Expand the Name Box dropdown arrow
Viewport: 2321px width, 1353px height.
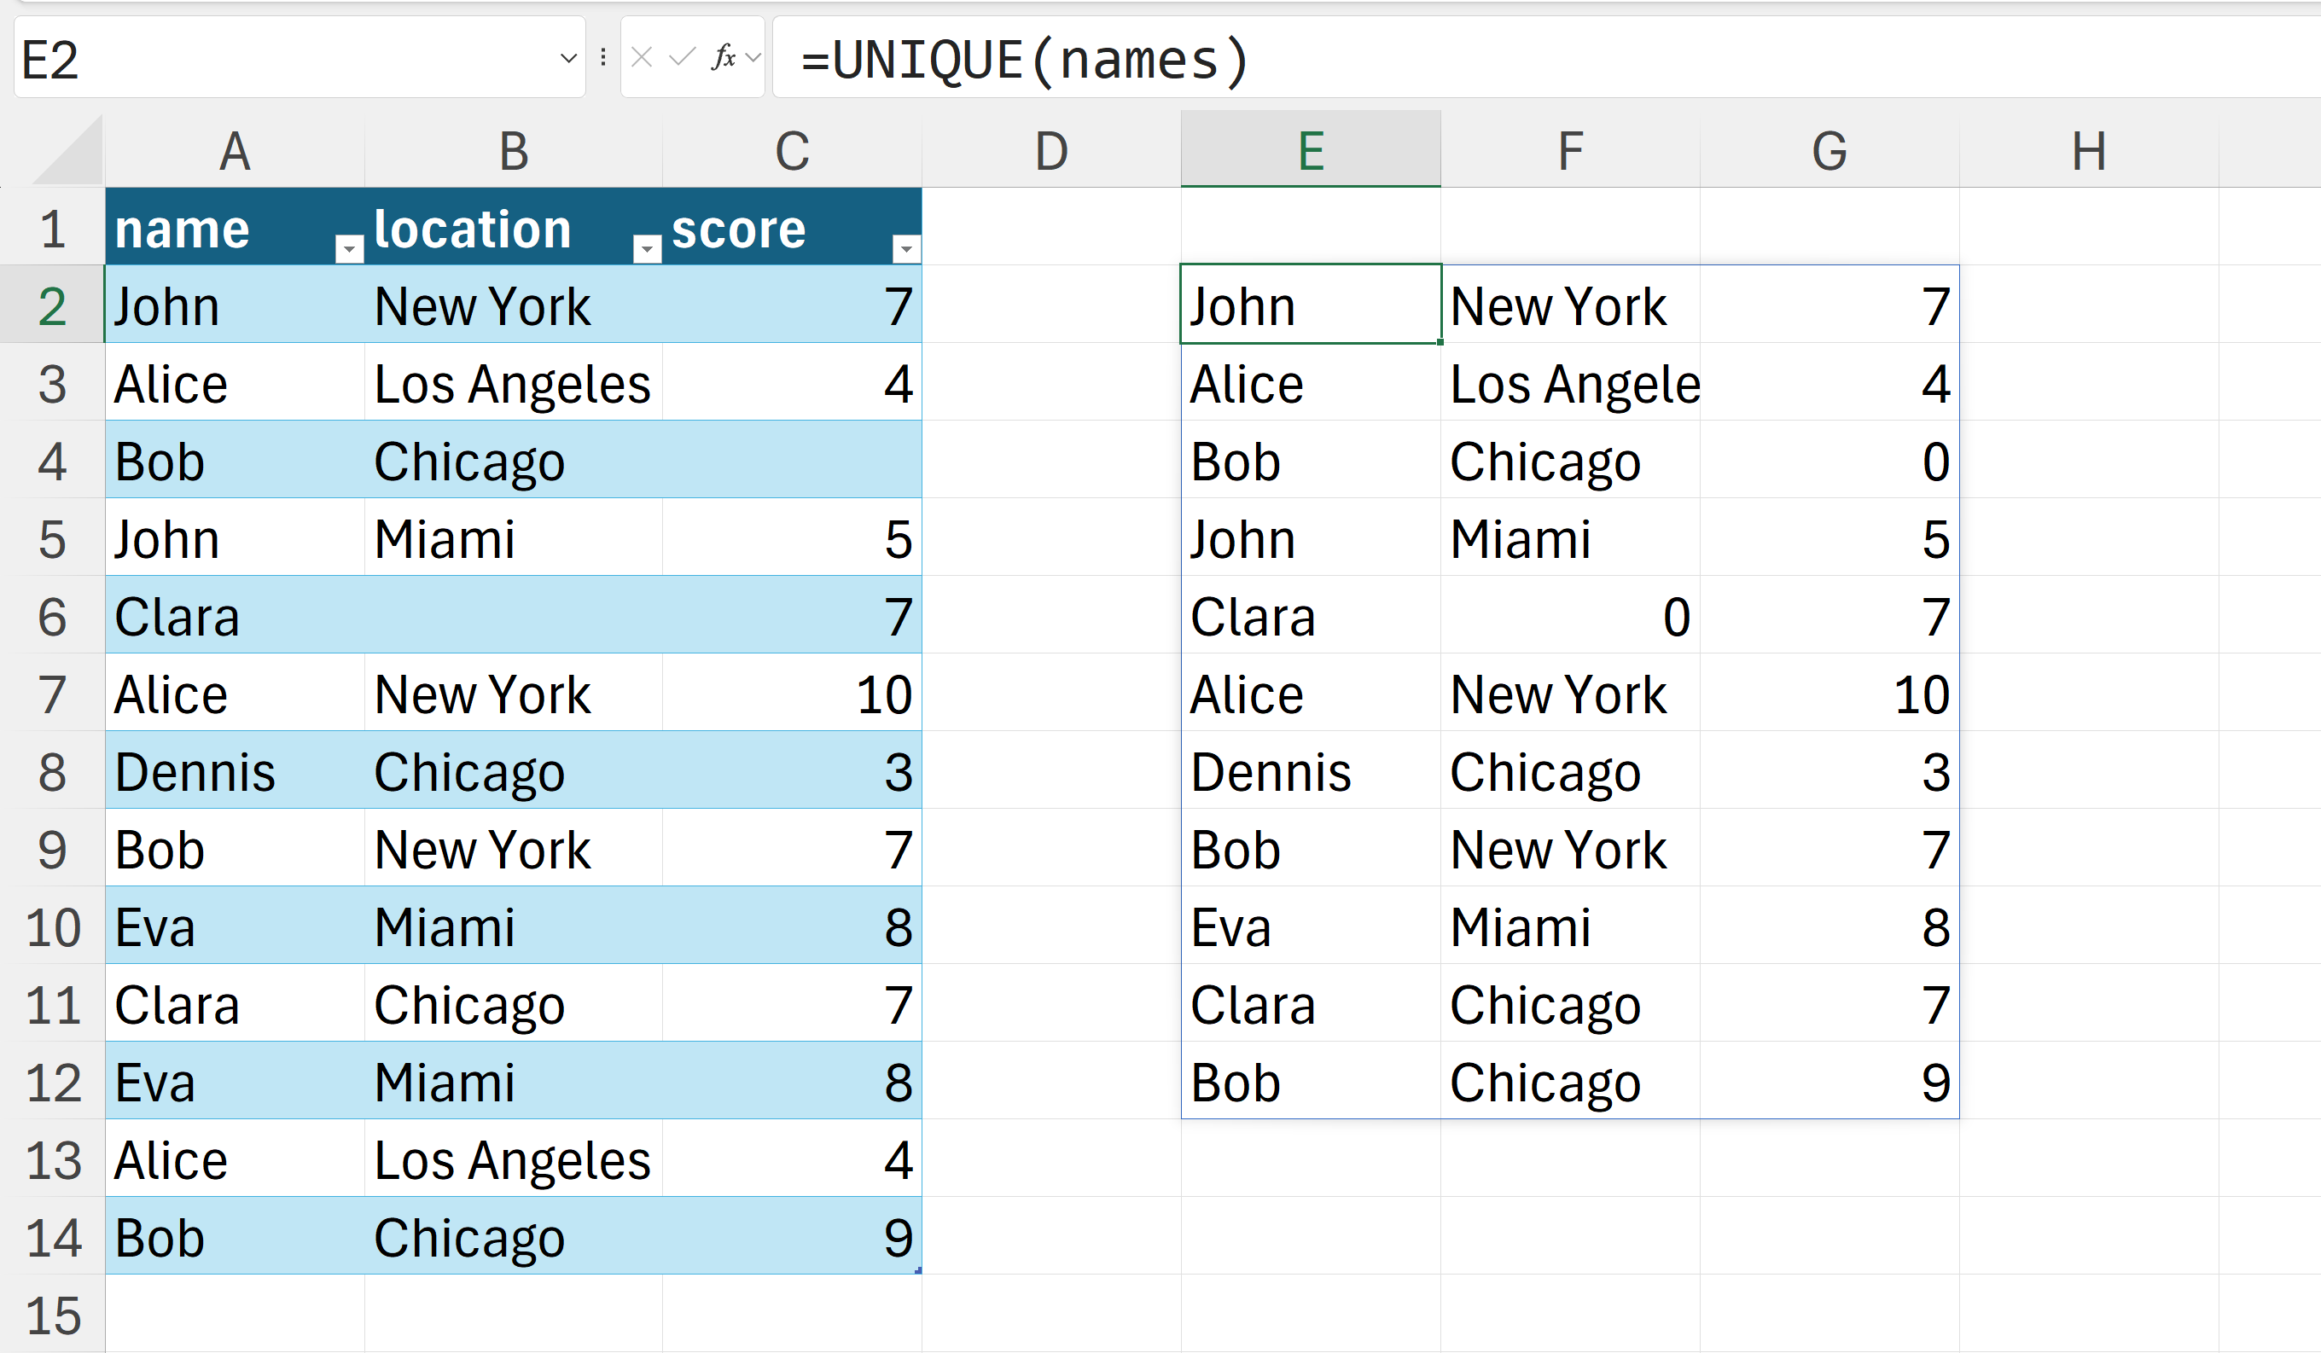click(x=568, y=58)
